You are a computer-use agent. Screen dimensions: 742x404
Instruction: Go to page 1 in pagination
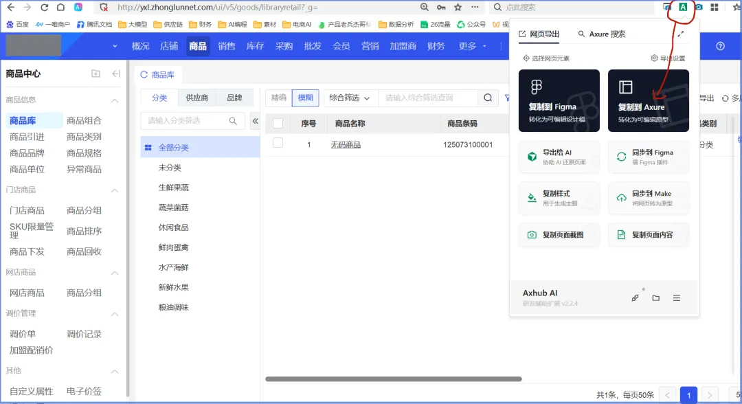(688, 395)
